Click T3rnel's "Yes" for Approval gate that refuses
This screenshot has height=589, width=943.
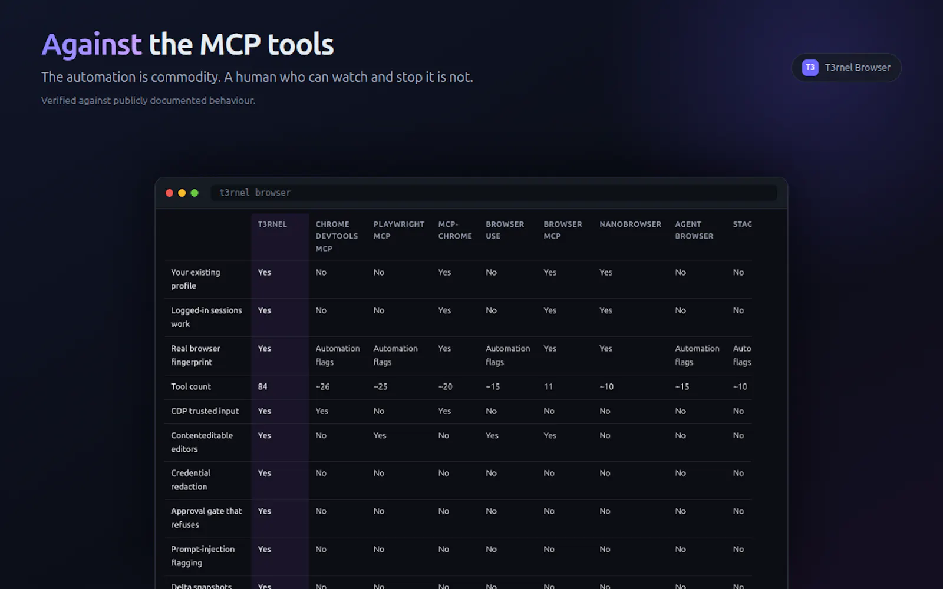(x=264, y=511)
